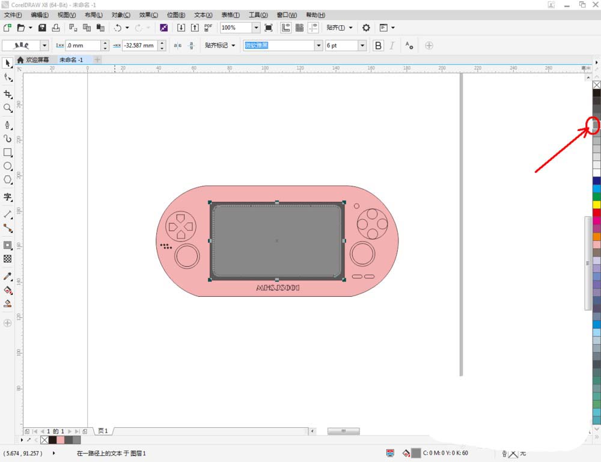Select the Interactive Fill bucket tool
This screenshot has width=601, height=462.
pyautogui.click(x=8, y=290)
